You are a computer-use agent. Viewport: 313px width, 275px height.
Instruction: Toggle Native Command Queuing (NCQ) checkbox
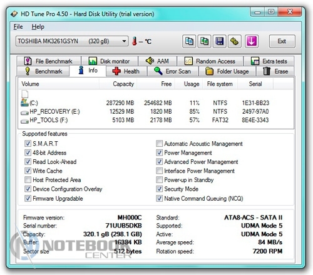(x=159, y=198)
